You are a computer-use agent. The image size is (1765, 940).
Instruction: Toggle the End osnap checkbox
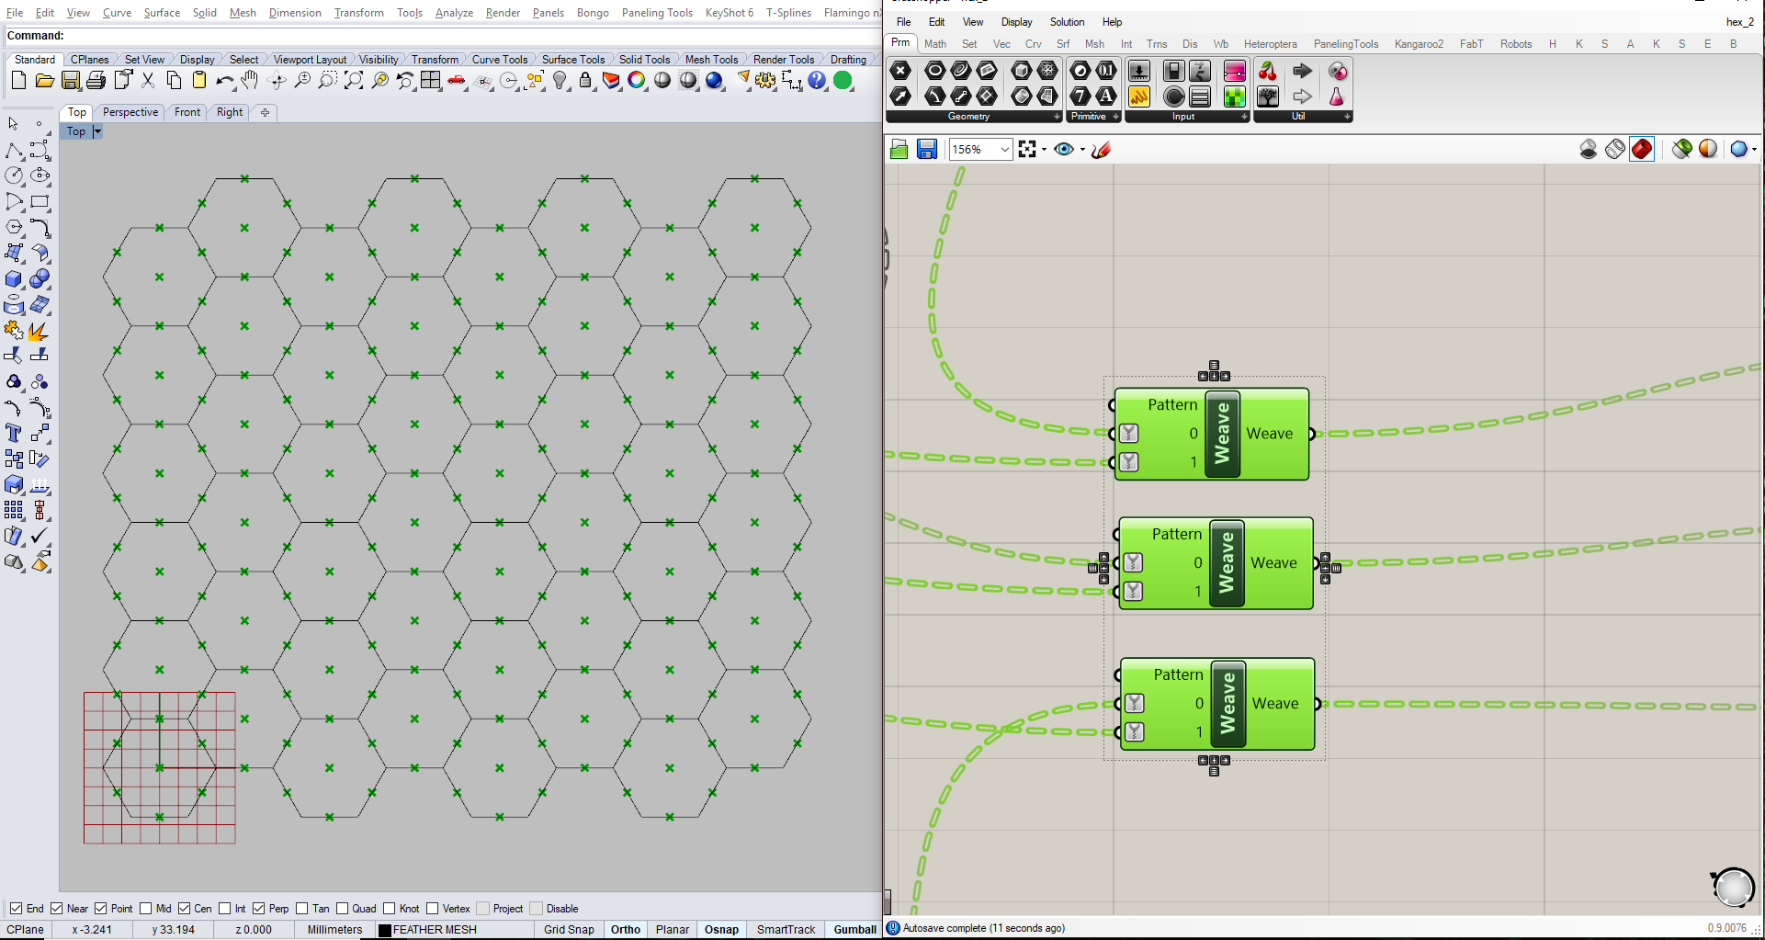(16, 909)
